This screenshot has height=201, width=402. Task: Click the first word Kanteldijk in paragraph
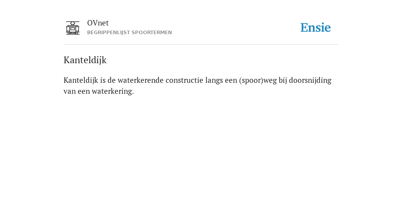81,80
